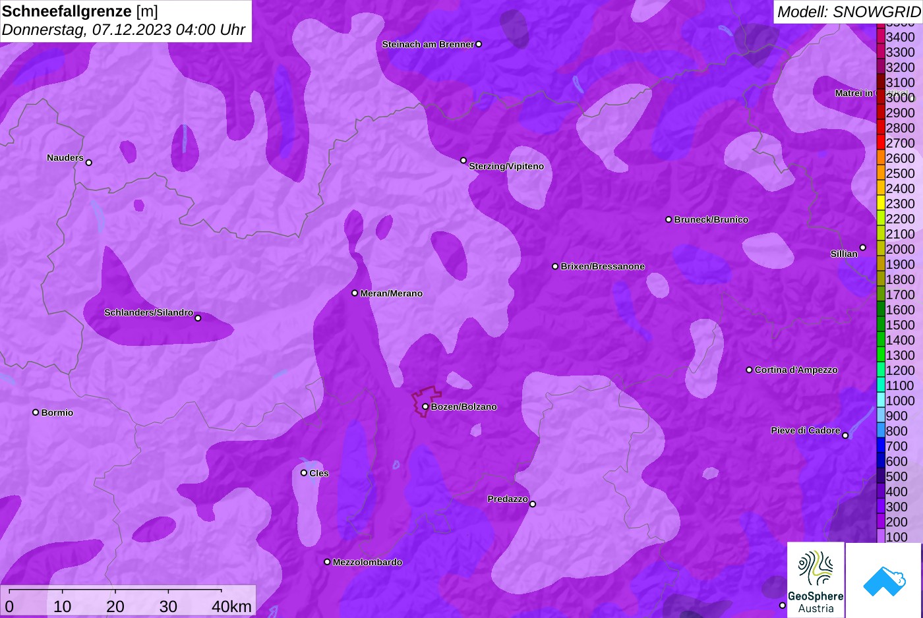Click the "30" scale bar label
This screenshot has width=923, height=618.
point(168,606)
